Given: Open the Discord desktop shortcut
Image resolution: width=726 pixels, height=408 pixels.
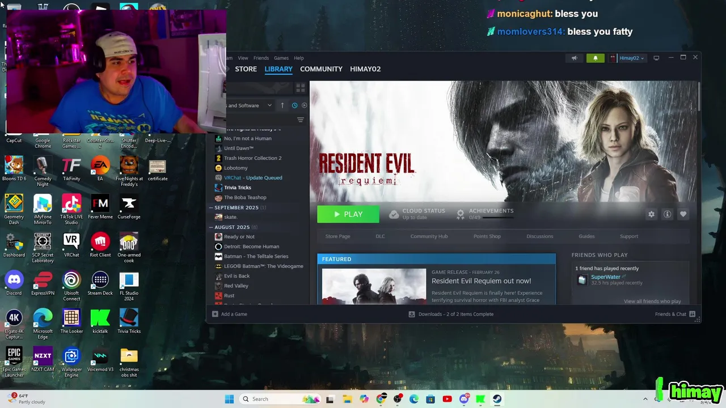Looking at the screenshot, I should [14, 284].
